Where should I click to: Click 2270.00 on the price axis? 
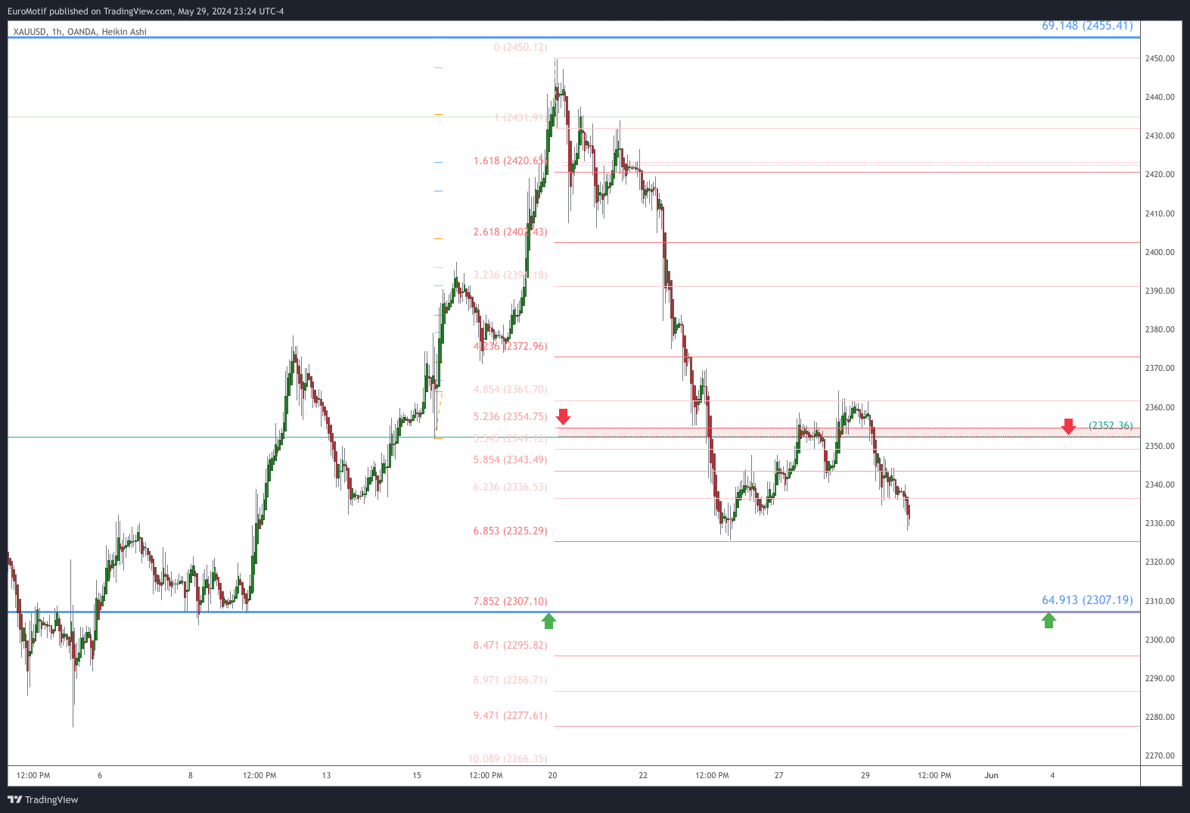click(1160, 755)
